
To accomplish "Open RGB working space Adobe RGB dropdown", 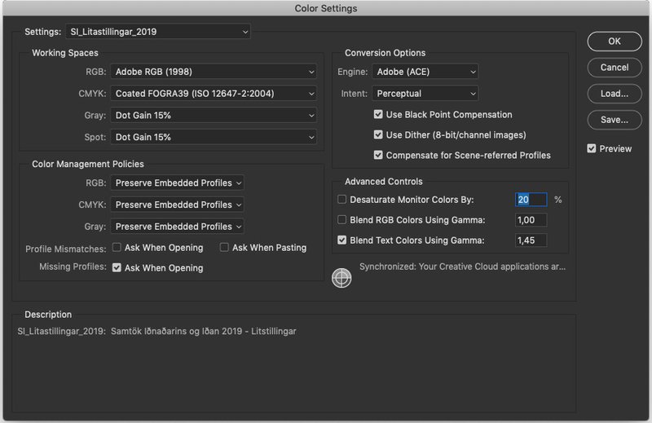I will point(214,72).
